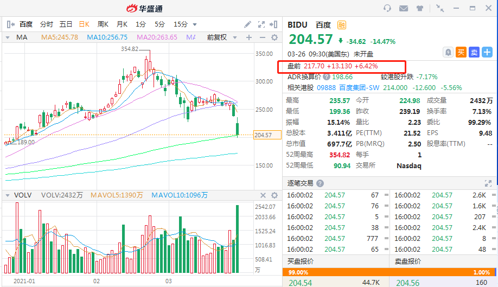Zoom in chart with plus icon
This screenshot has height=287, width=498.
click(249, 37)
